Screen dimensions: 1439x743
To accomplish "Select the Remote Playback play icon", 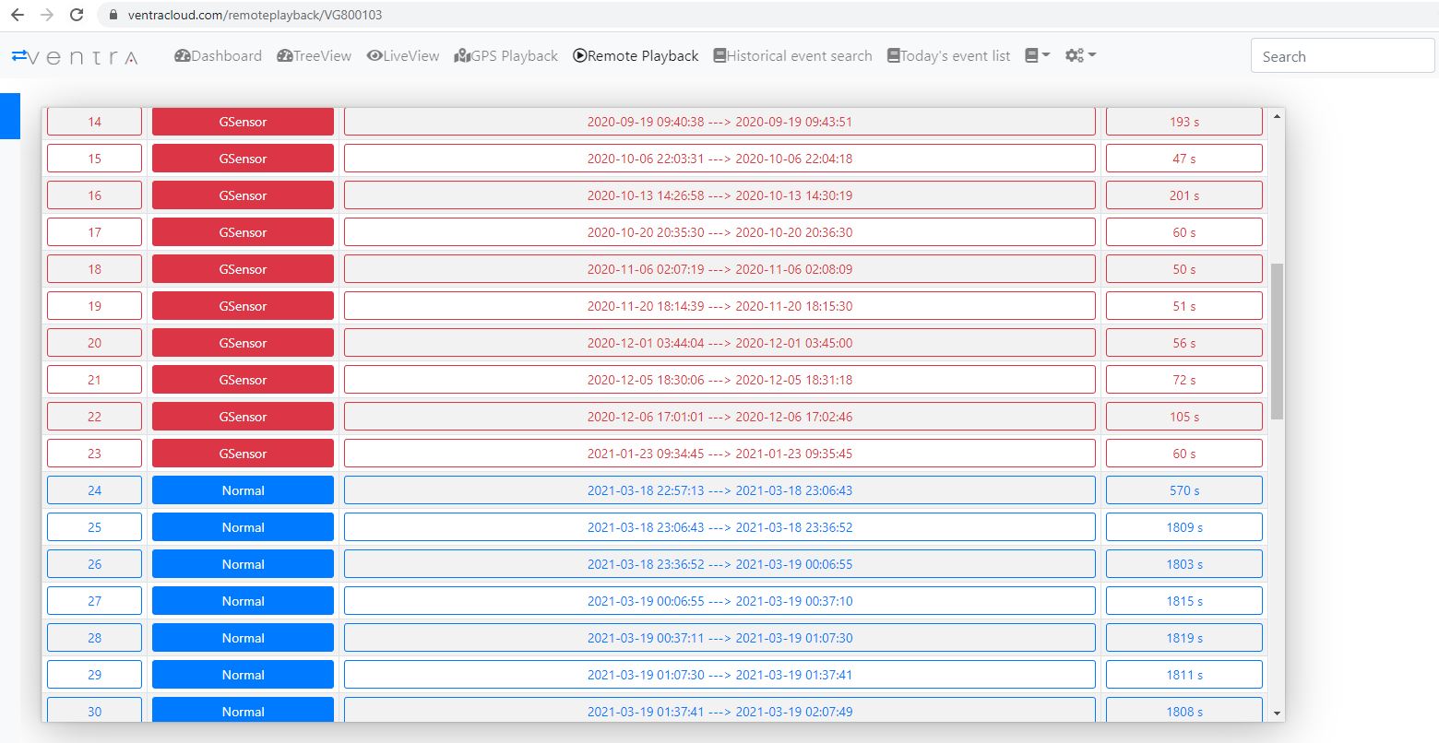I will click(x=579, y=56).
